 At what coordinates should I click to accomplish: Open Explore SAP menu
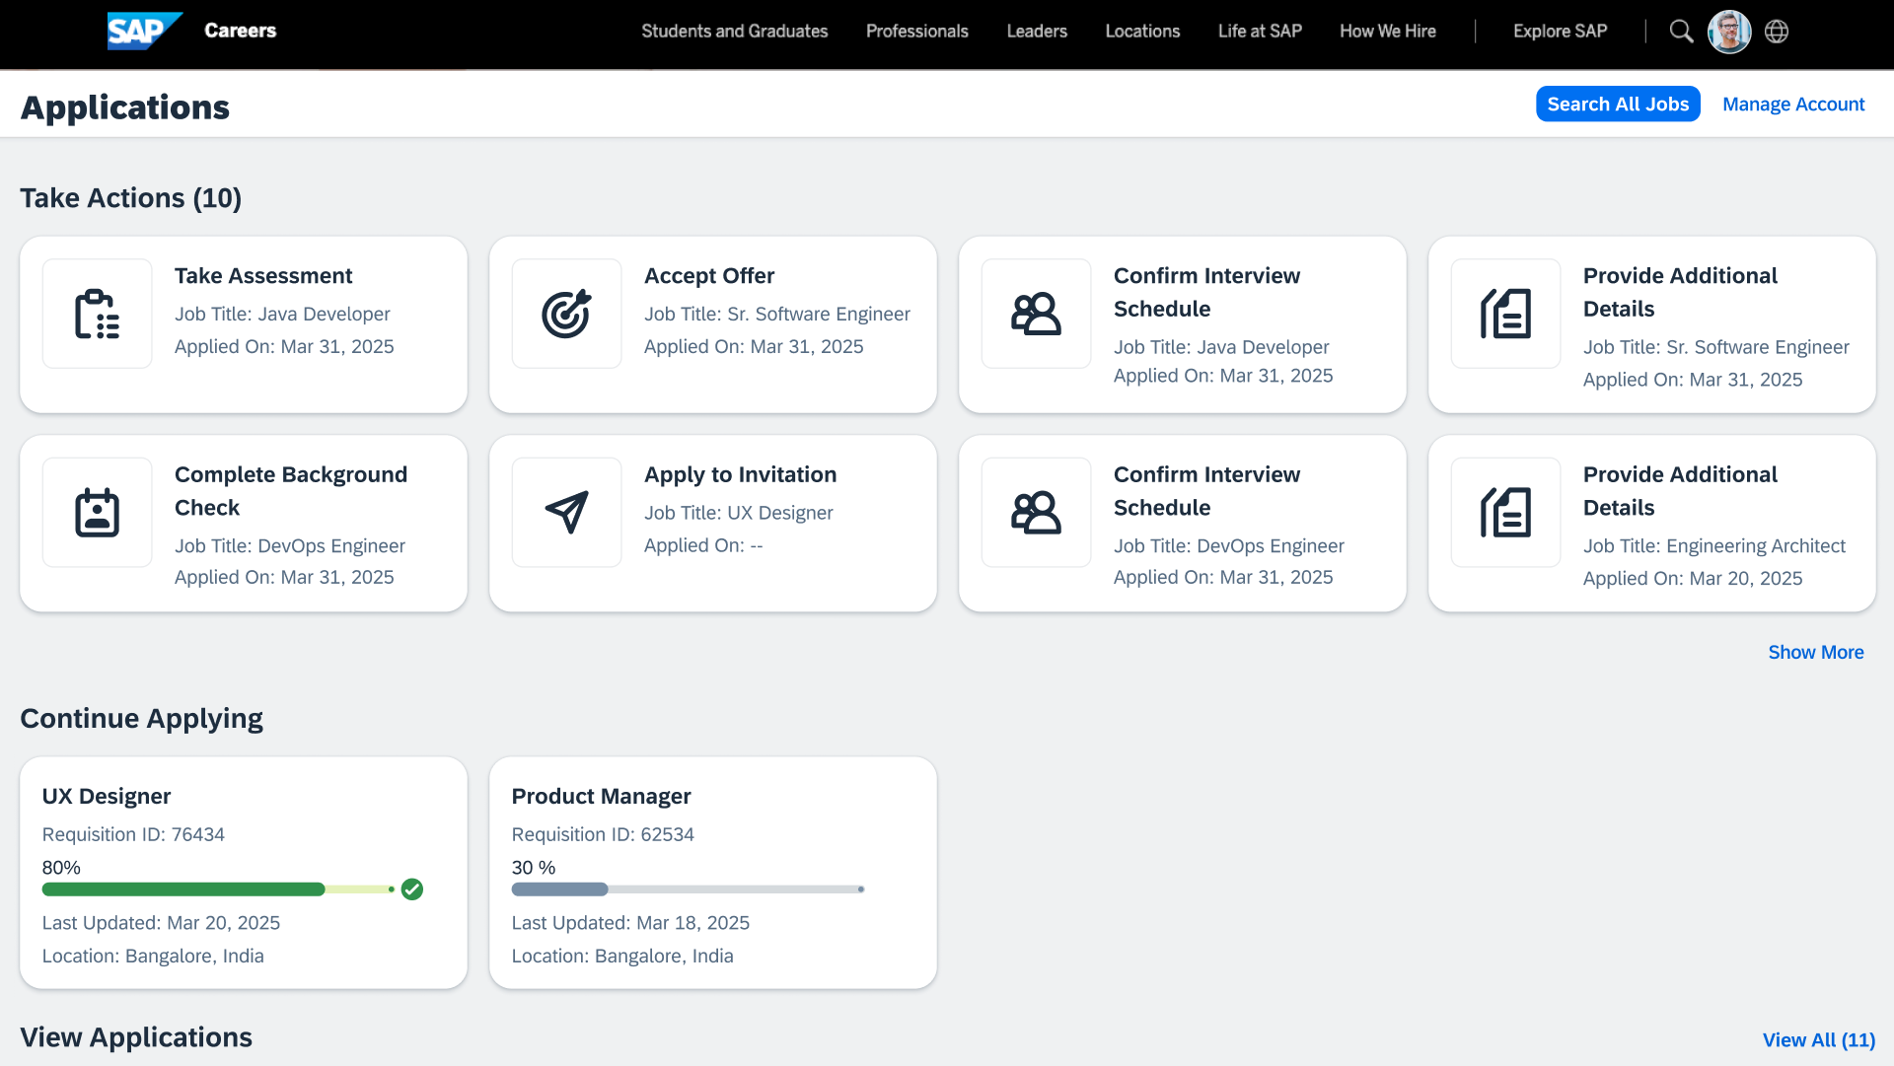(x=1560, y=32)
